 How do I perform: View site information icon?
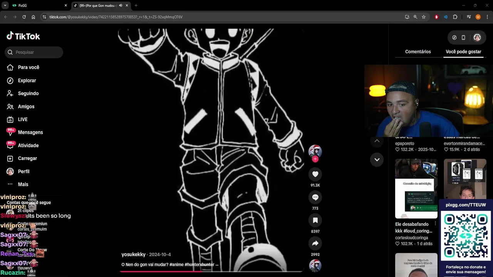(44, 17)
